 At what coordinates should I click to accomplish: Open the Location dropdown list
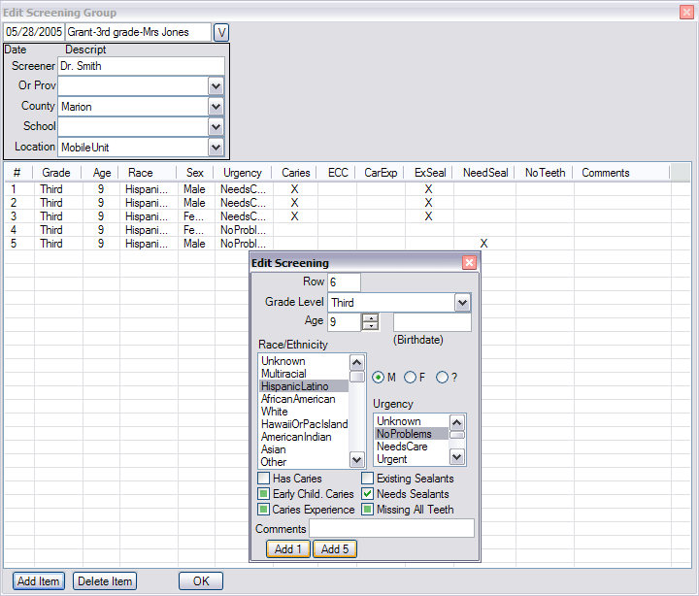(216, 147)
